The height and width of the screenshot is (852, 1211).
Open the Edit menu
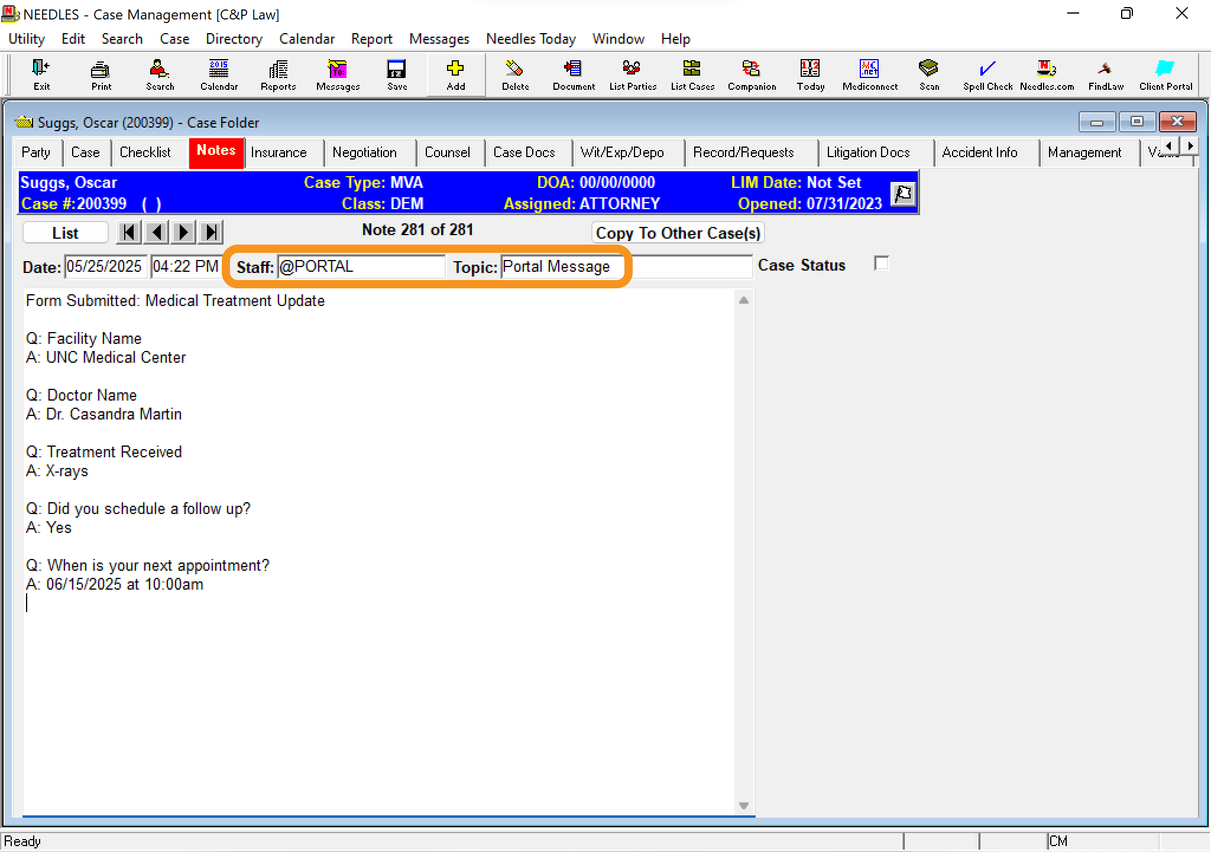click(73, 39)
